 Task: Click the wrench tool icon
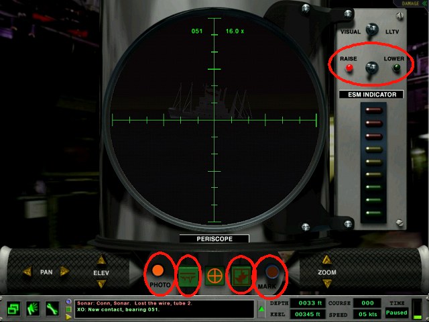(52, 309)
